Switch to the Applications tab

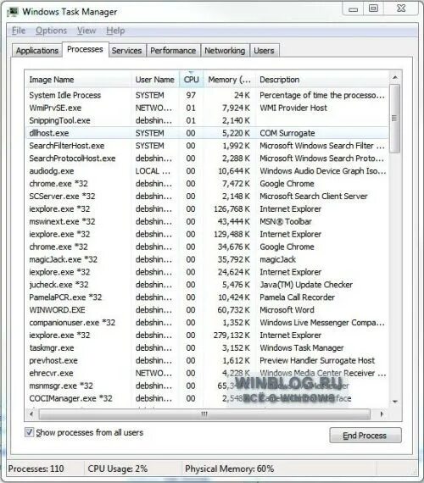(37, 51)
